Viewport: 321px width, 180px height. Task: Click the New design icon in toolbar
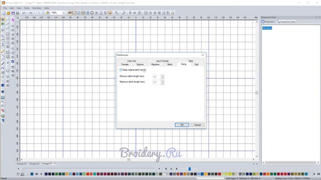pyautogui.click(x=4, y=13)
